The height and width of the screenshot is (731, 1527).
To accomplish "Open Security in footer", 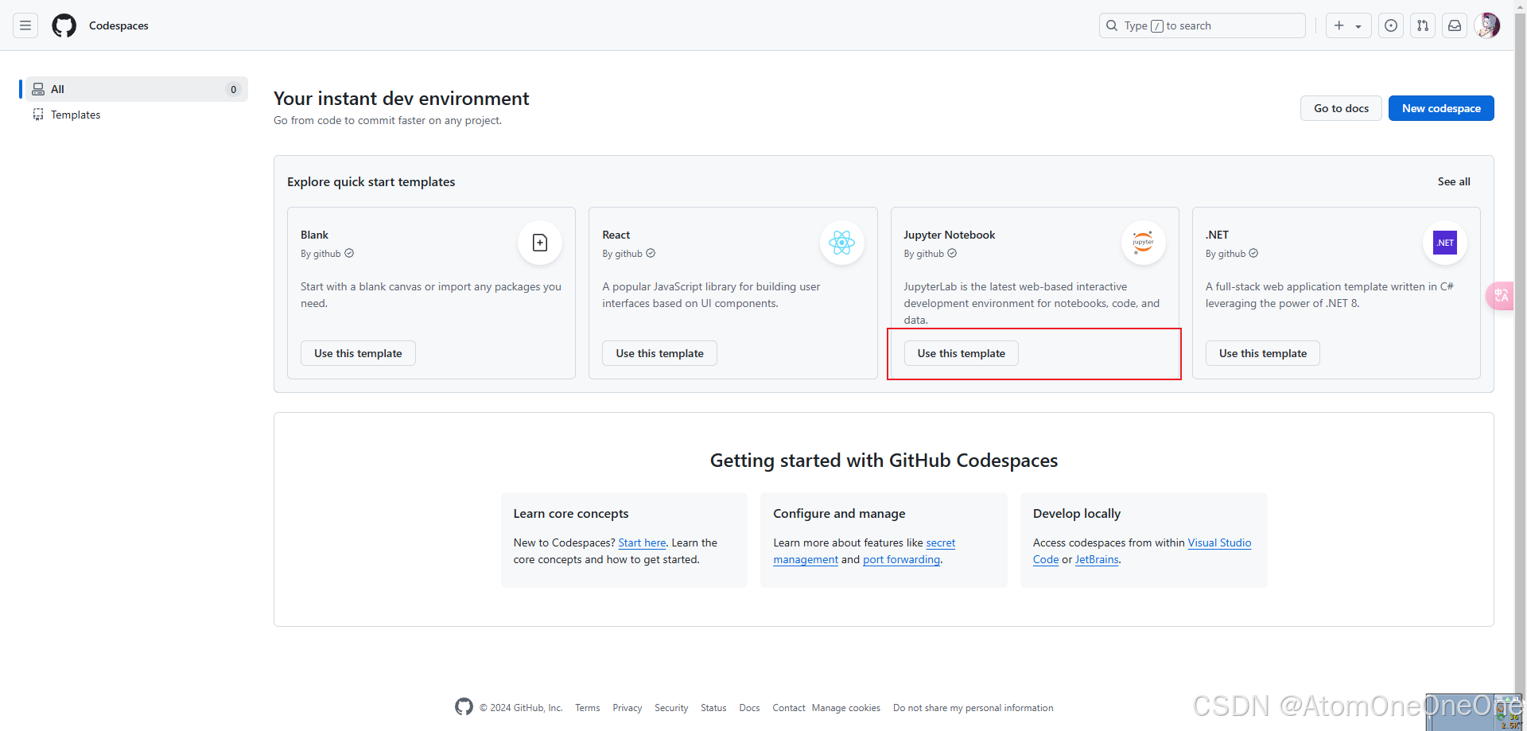I will pyautogui.click(x=671, y=708).
